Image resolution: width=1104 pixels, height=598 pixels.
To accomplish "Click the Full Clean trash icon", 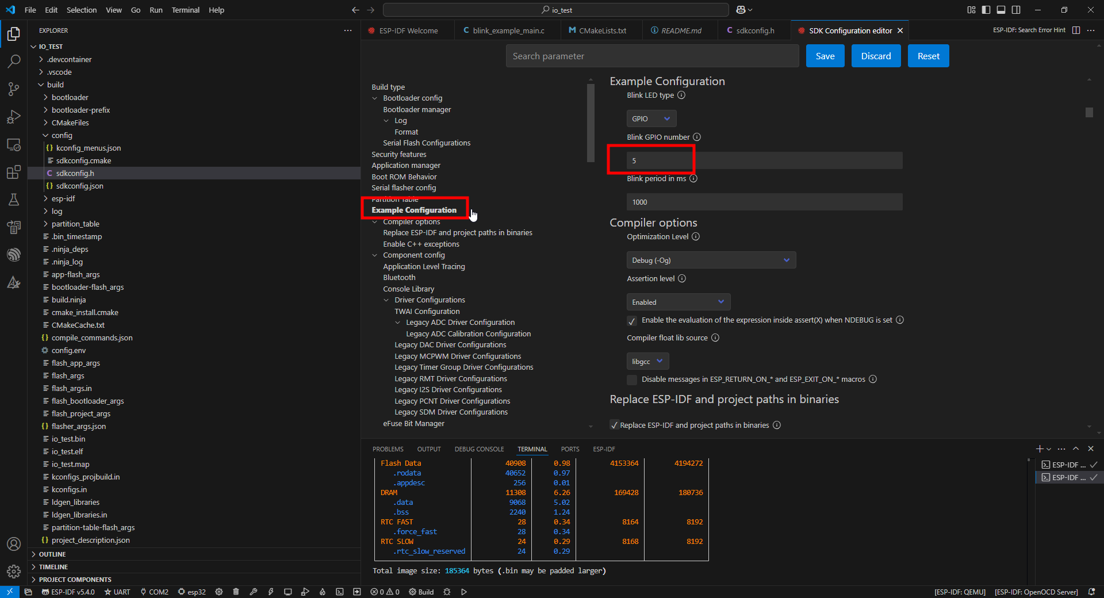I will click(236, 592).
